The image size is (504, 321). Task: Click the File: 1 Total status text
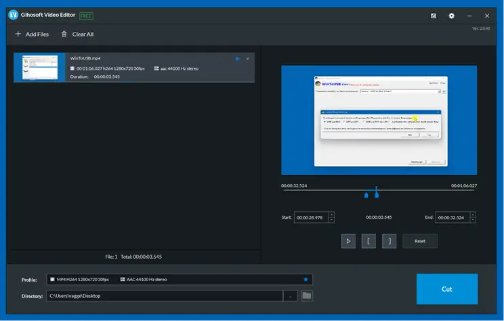point(133,257)
